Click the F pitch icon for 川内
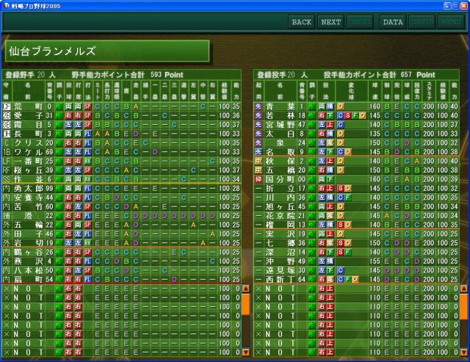The height and width of the screenshot is (362, 470). tap(347, 198)
